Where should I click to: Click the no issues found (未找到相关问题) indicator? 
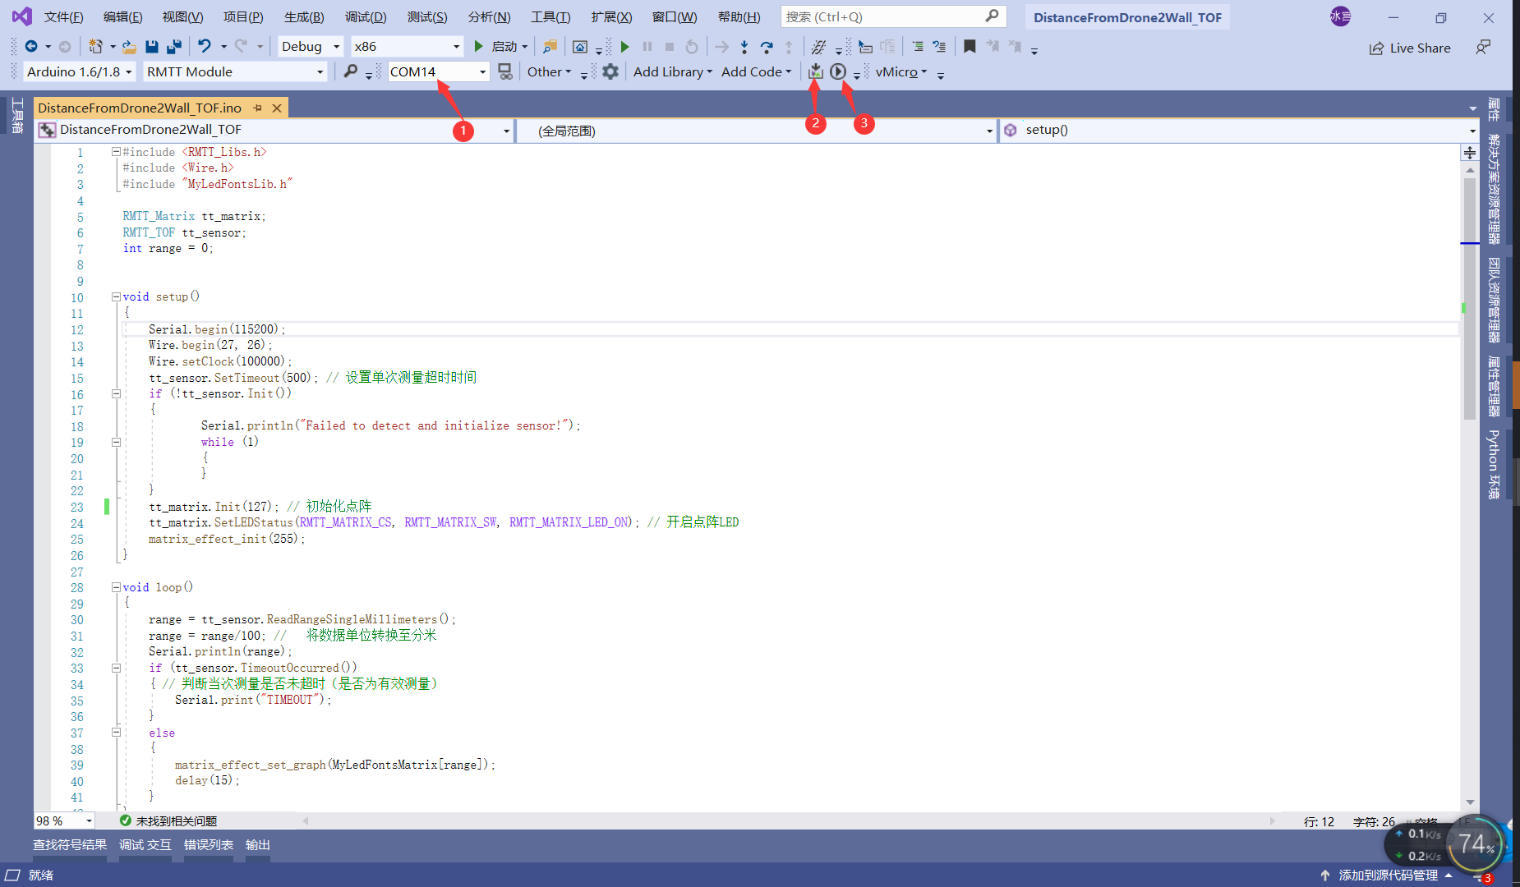[x=168, y=820]
